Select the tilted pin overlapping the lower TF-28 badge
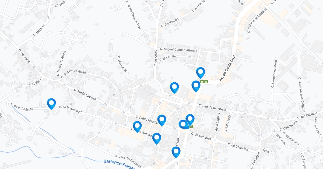Viewport: 323px width, 169px height. [x=184, y=125]
